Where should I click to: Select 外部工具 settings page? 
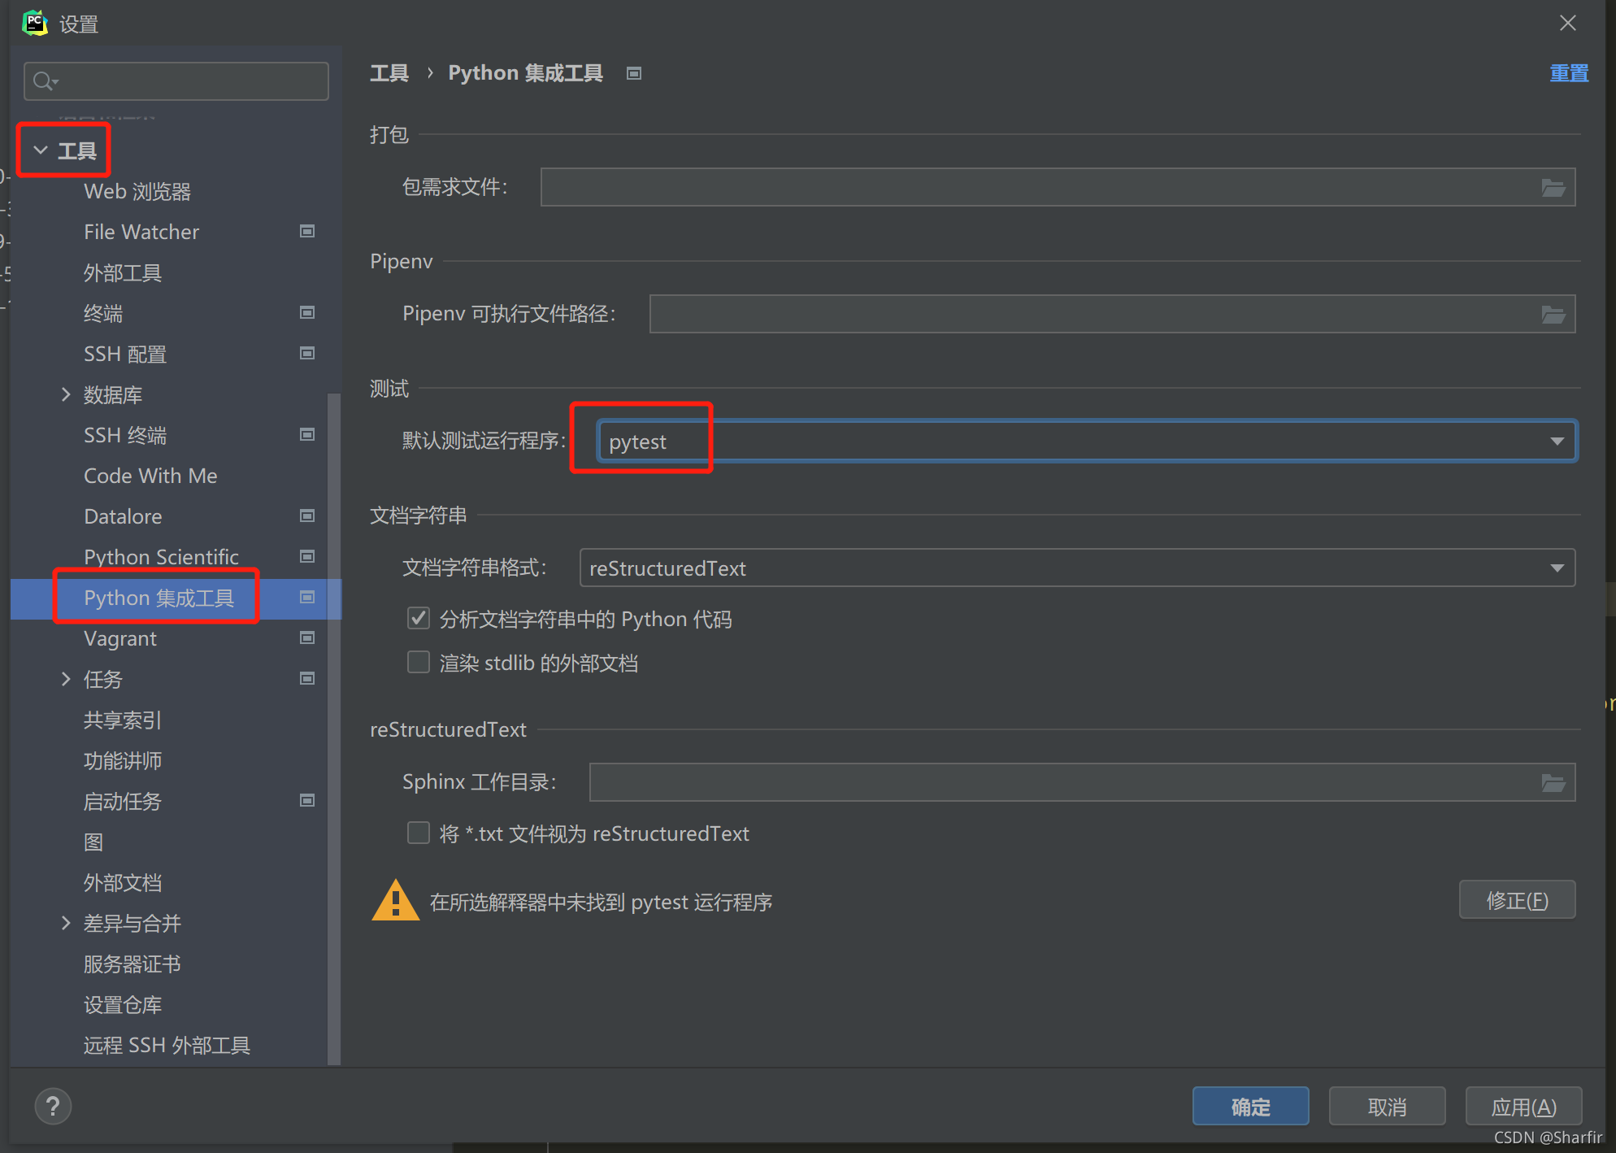123,273
